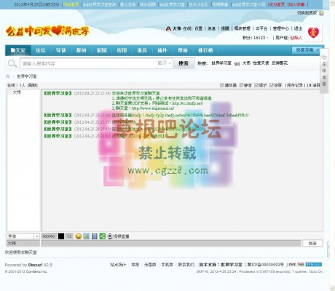Screen dimensions: 335x291
Task: Uncheck the 提示 checkbox
Action: pos(256,85)
